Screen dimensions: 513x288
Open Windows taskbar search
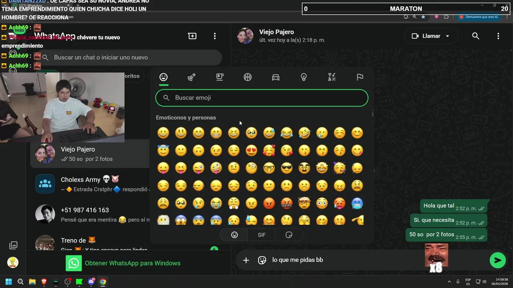pyautogui.click(x=20, y=282)
